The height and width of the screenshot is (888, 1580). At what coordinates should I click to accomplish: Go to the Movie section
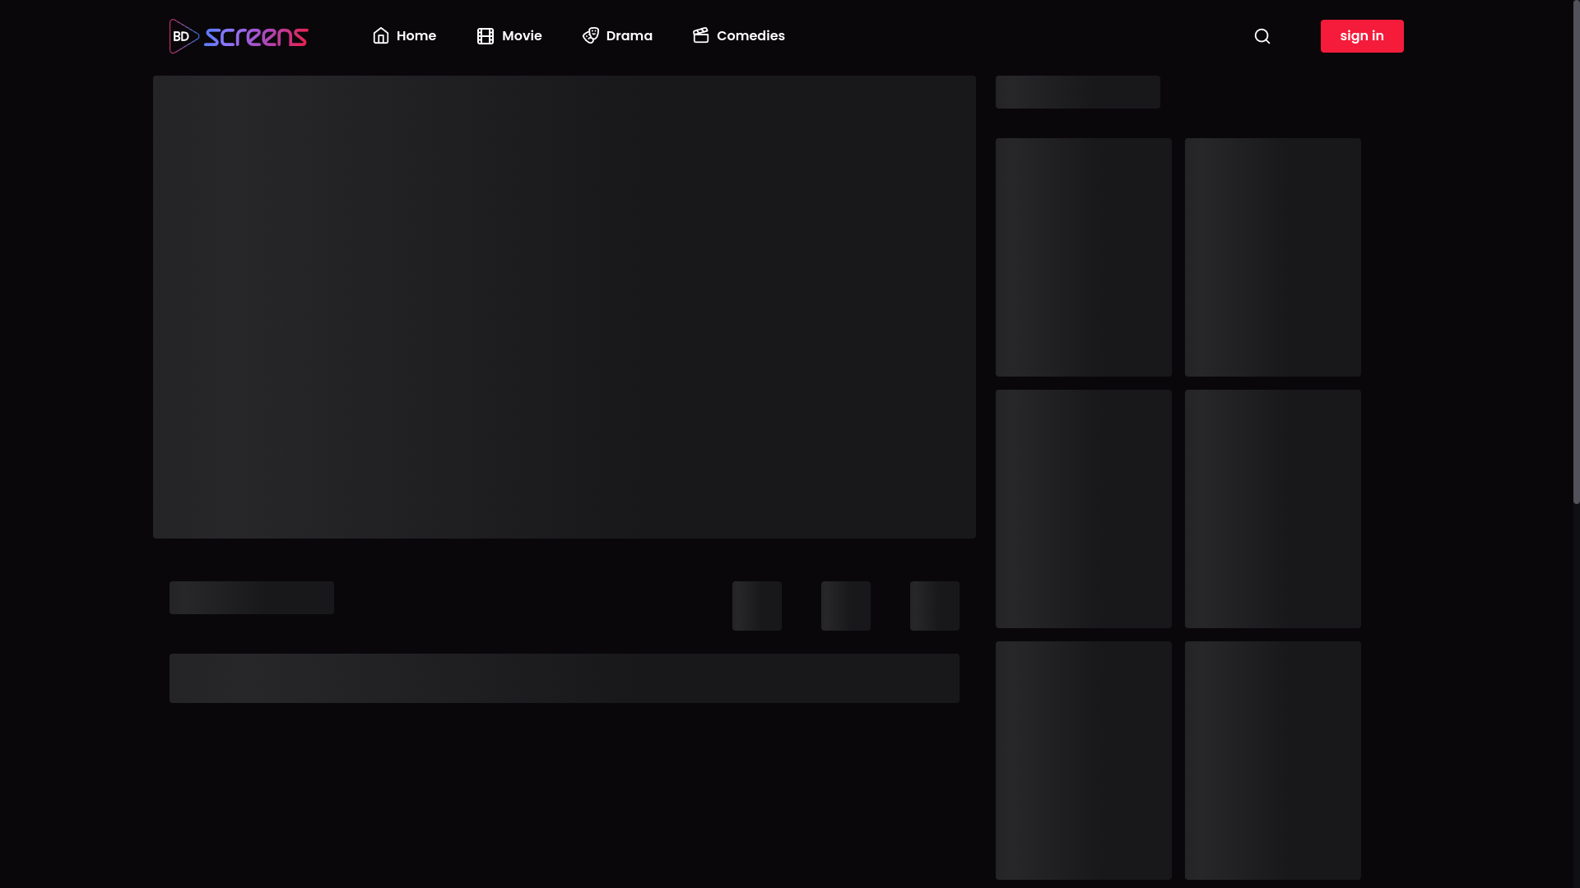pos(522,36)
